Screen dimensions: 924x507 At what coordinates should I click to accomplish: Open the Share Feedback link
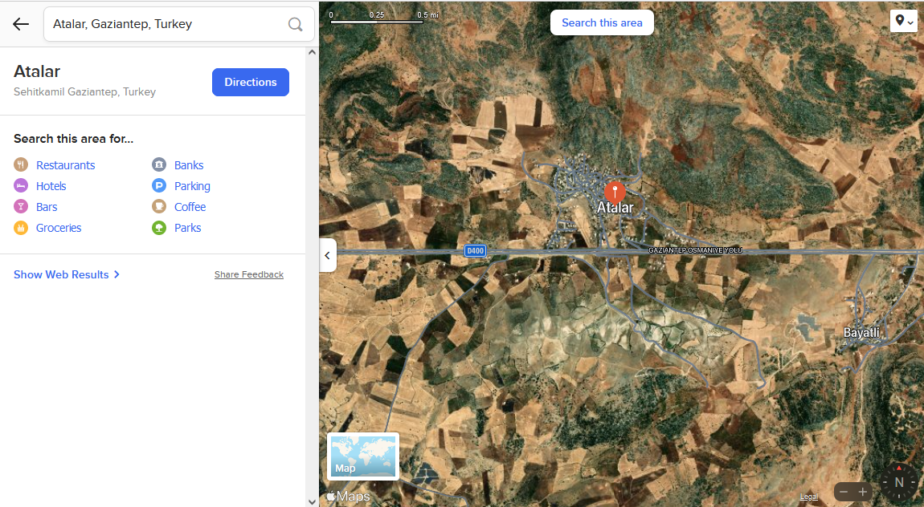249,274
